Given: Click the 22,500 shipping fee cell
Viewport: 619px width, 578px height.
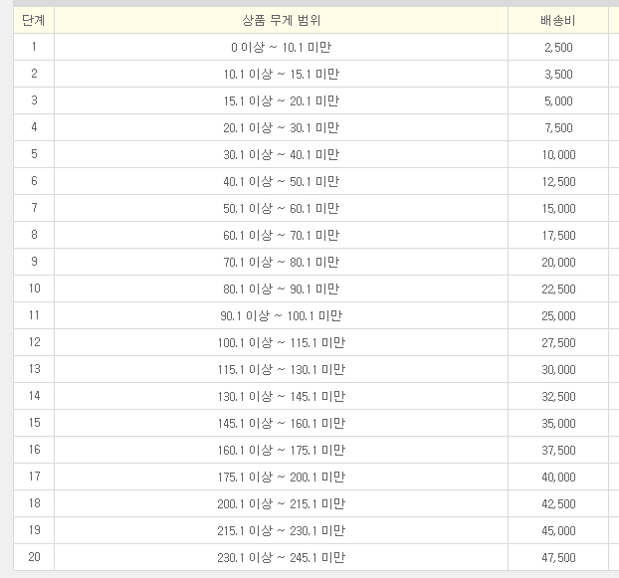Looking at the screenshot, I should [558, 289].
